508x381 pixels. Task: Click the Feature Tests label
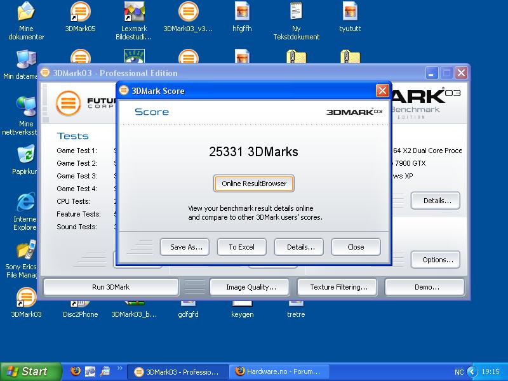[x=79, y=214]
